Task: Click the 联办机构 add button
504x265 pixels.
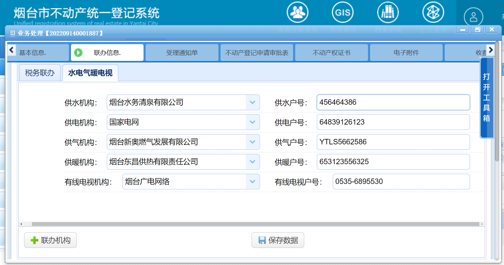Action: (50, 240)
